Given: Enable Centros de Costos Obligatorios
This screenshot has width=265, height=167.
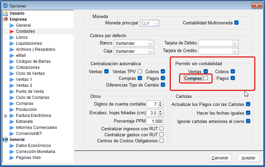Looking at the screenshot, I should [x=161, y=141].
